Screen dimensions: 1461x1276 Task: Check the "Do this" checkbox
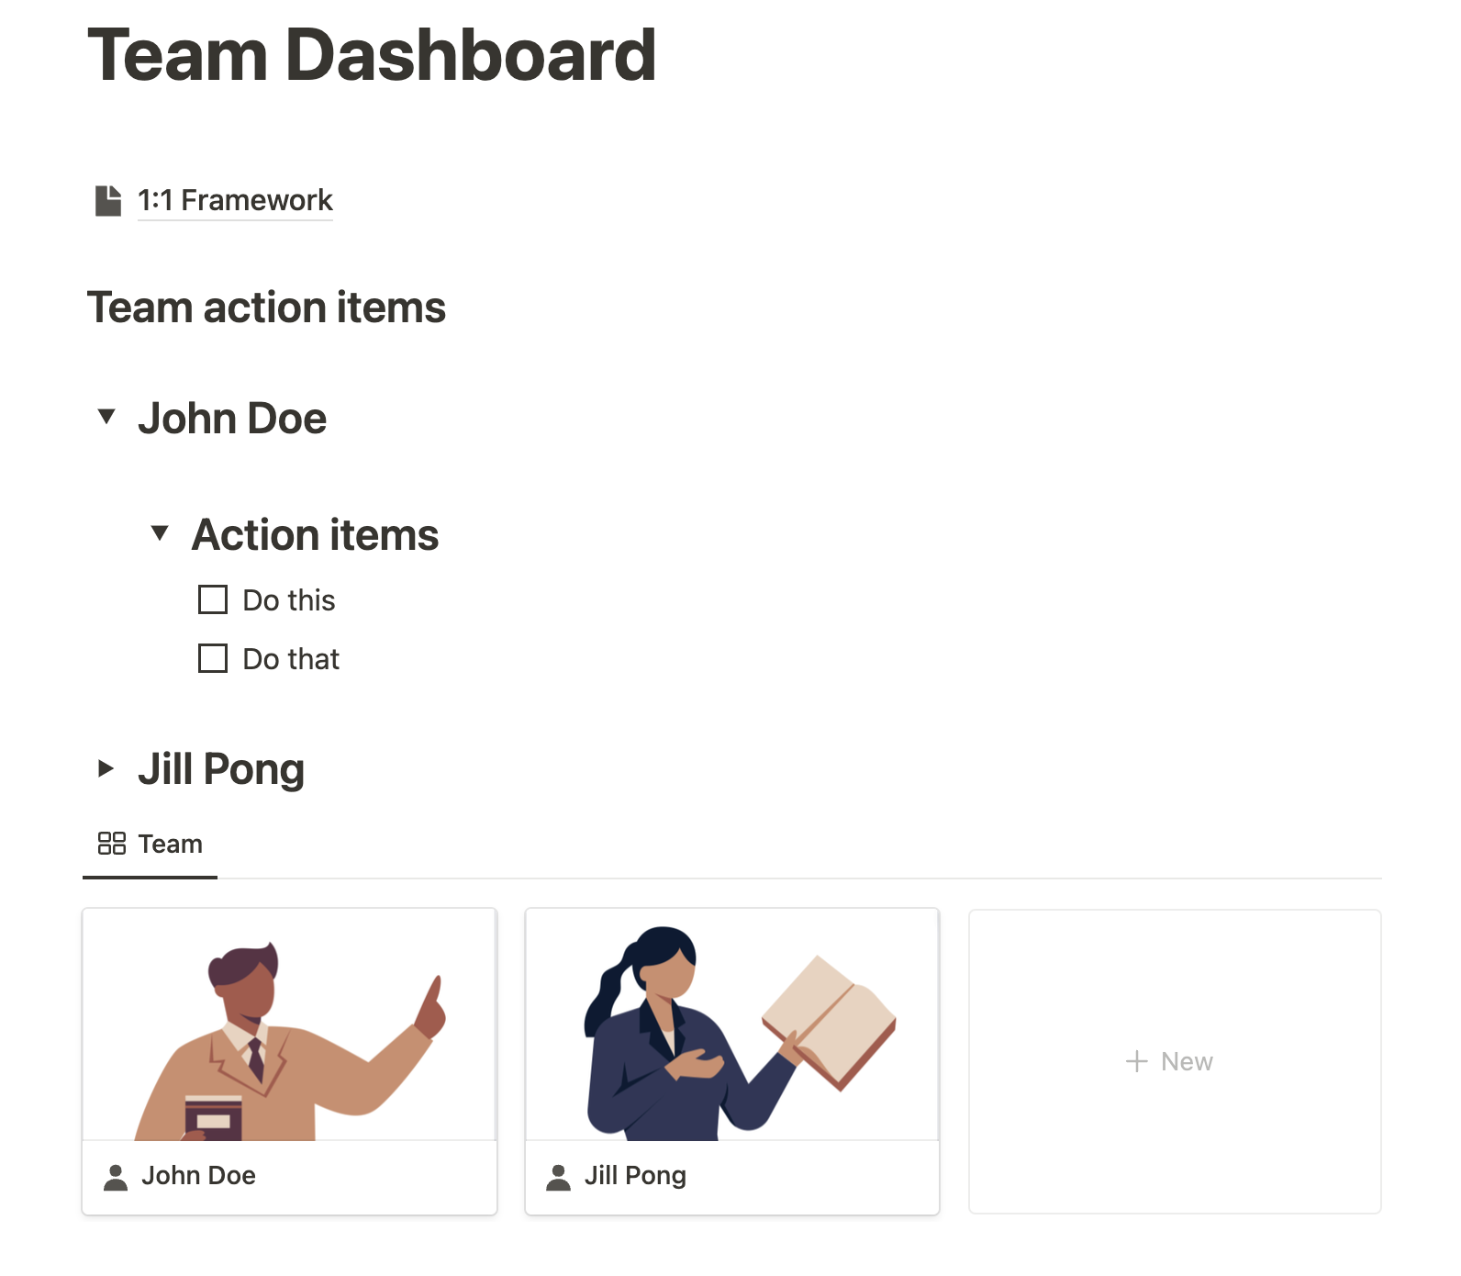pos(213,600)
